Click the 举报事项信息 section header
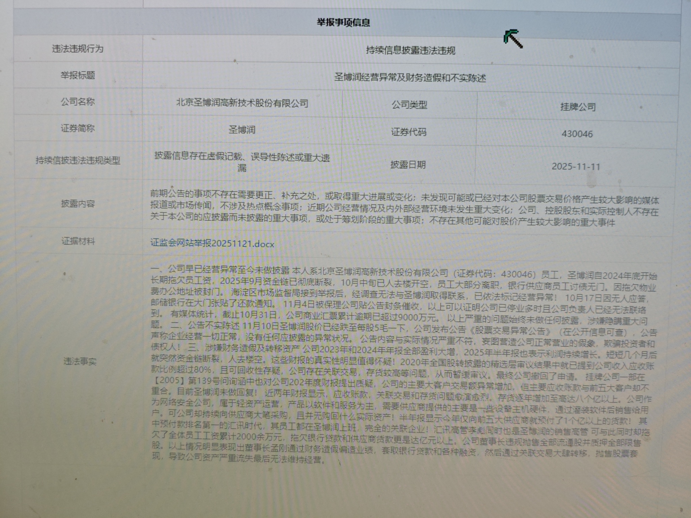691x518 pixels. tap(343, 23)
